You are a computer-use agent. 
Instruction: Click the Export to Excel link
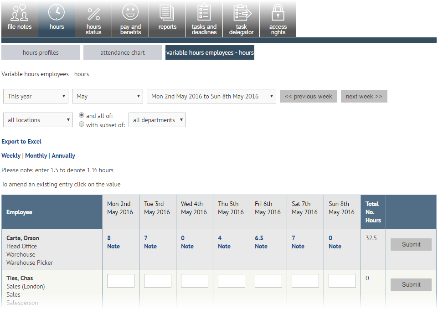21,141
